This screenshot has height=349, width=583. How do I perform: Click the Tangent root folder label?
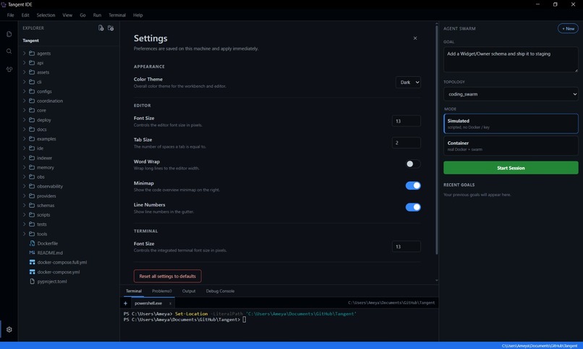(x=30, y=41)
